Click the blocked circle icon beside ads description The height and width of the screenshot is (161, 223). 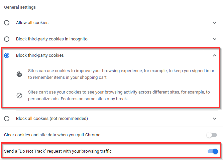(x=19, y=96)
